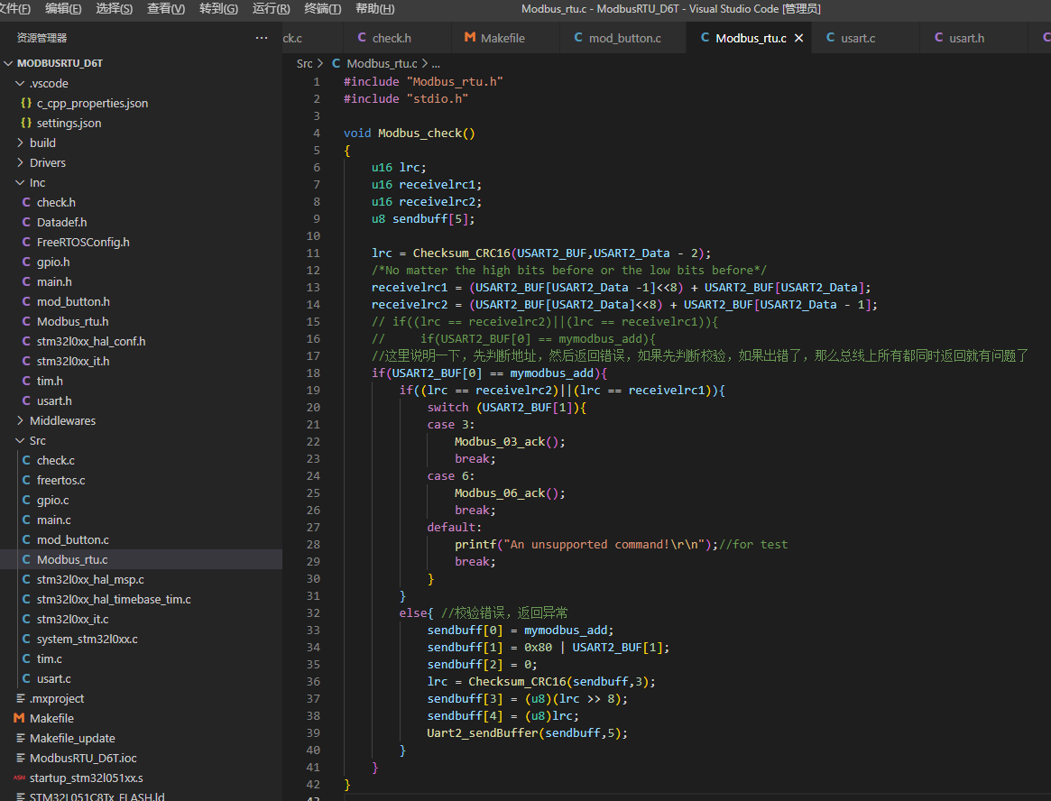The width and height of the screenshot is (1051, 801).
Task: Open startup_stm32l051xx.s assembly file
Action: [x=141, y=778]
